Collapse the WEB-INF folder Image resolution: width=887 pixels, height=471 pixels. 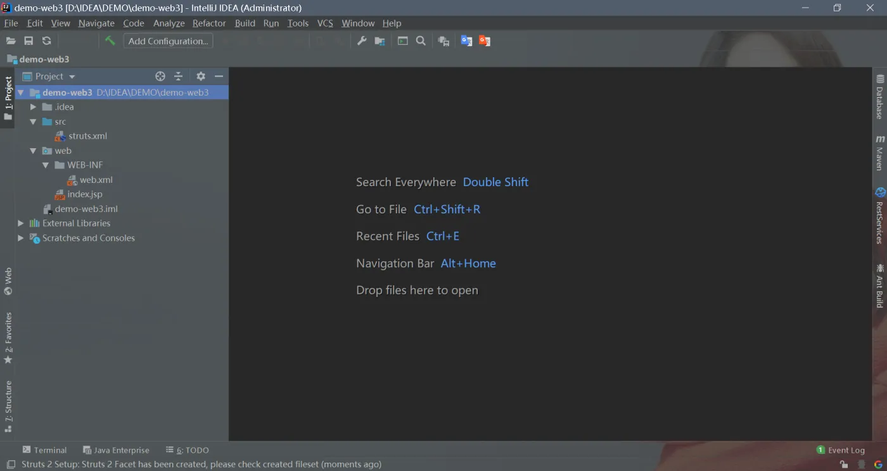pos(46,165)
